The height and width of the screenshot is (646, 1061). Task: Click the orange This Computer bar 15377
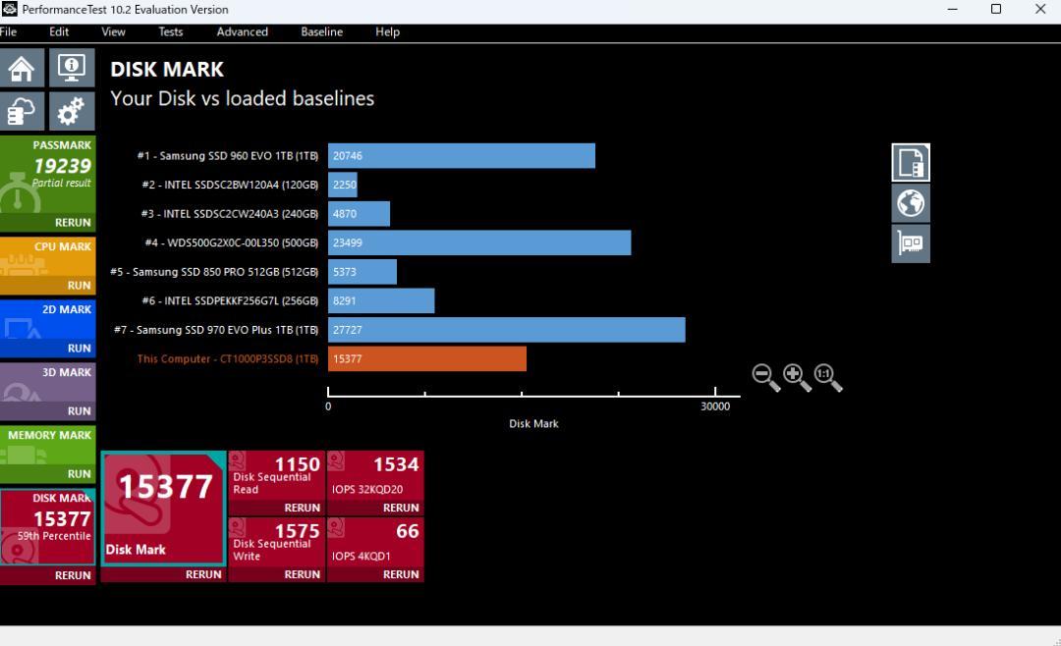427,359
